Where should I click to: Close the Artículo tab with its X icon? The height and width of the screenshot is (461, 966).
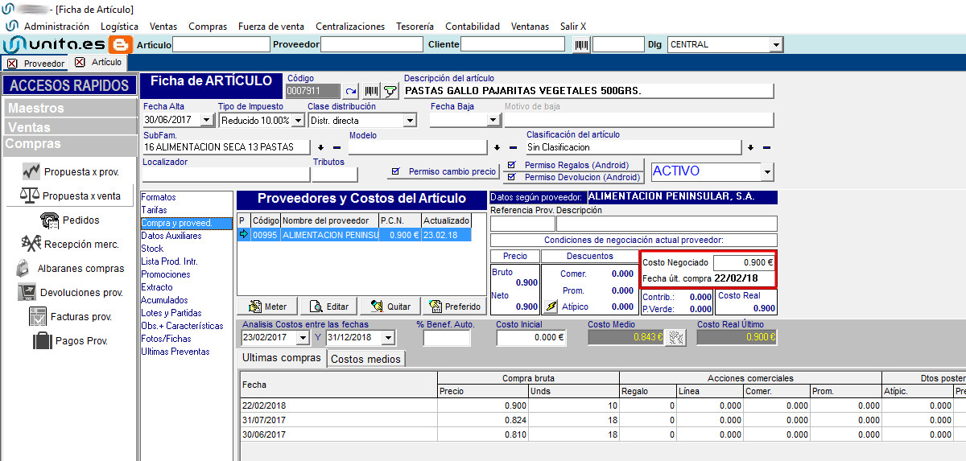click(x=79, y=62)
